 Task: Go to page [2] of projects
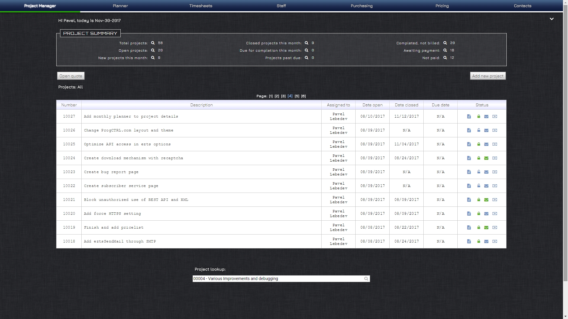277,96
